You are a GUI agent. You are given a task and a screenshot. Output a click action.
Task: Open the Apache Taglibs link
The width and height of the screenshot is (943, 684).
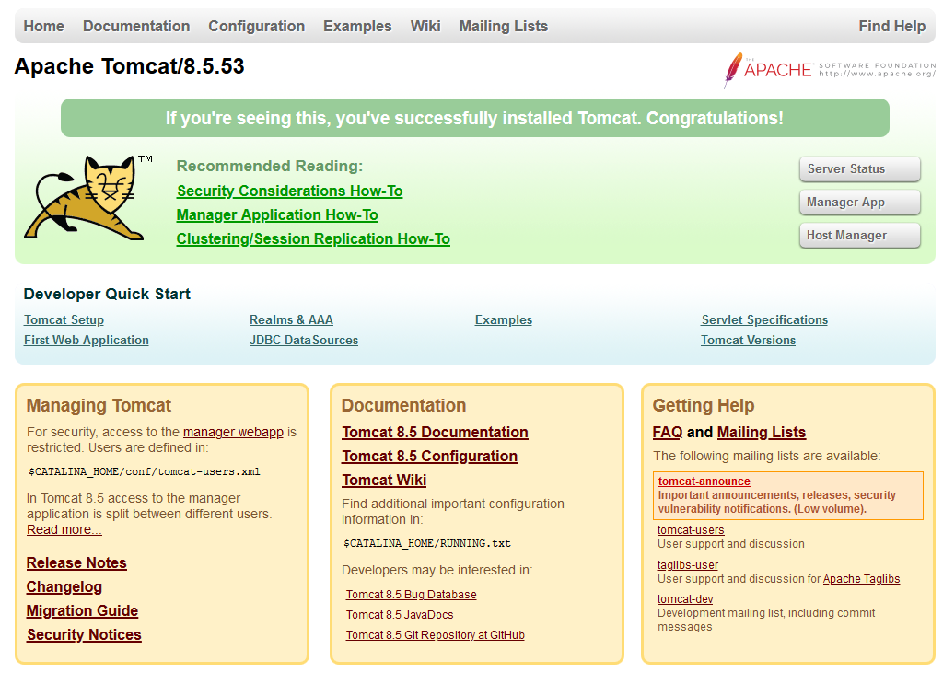(861, 579)
